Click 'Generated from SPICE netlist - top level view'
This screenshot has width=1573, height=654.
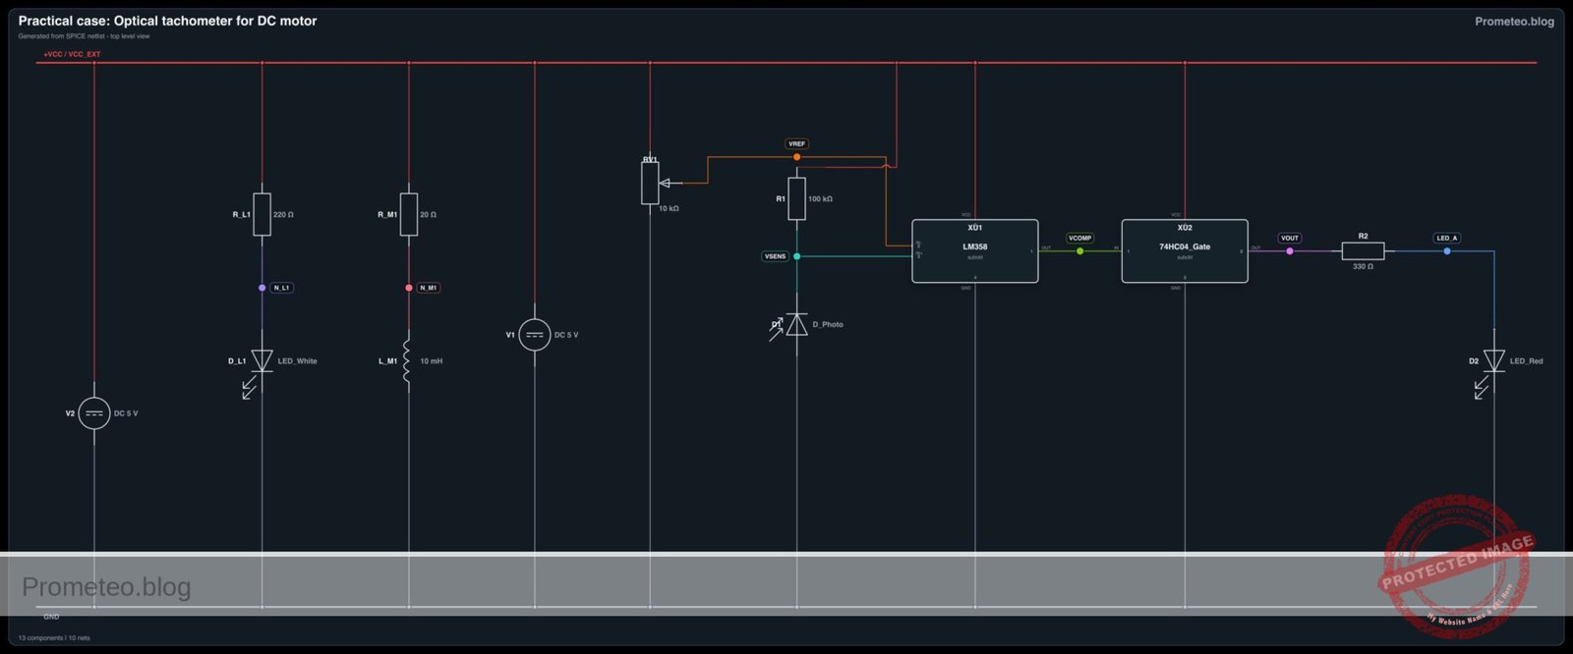[84, 36]
